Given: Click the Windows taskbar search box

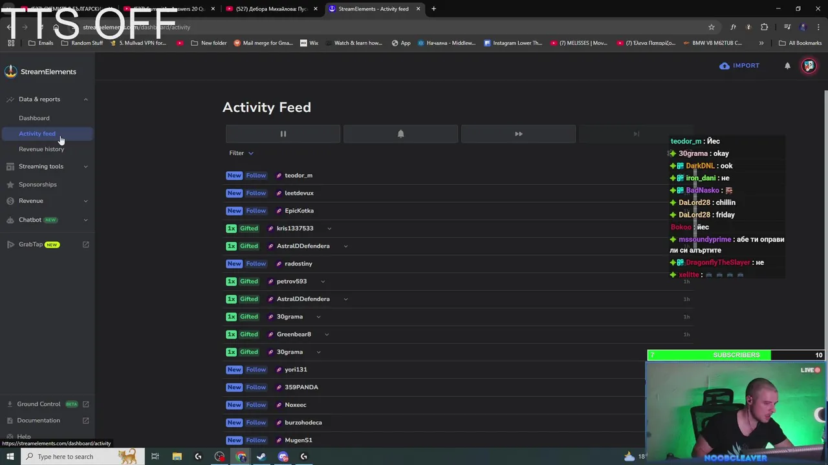Looking at the screenshot, I should (x=83, y=457).
